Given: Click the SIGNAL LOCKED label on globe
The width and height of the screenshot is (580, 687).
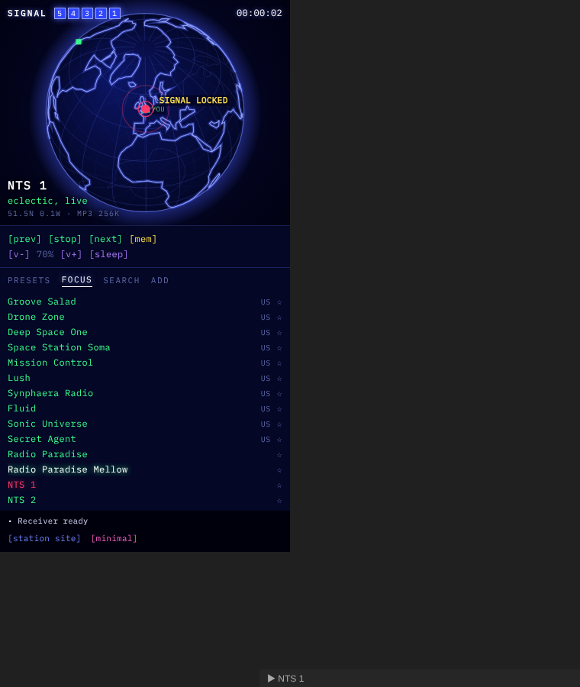Looking at the screenshot, I should coord(193,100).
